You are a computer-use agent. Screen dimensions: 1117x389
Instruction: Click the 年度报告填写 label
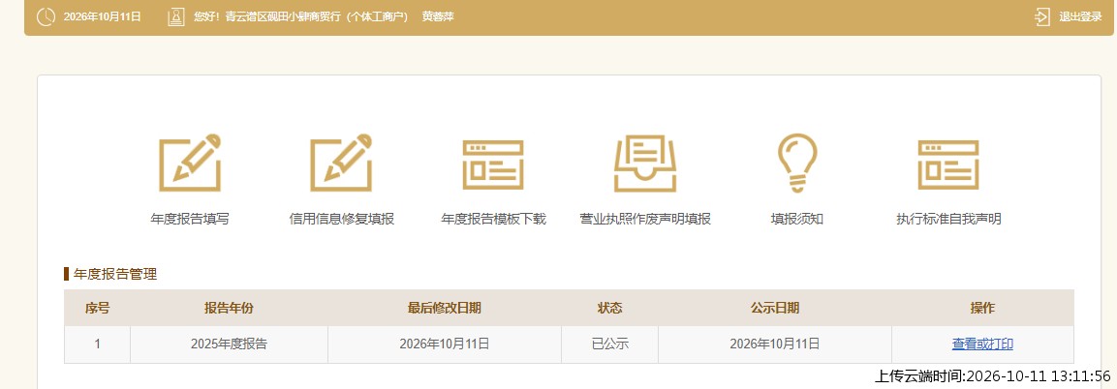point(190,219)
